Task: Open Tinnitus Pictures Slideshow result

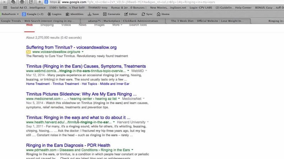Action: [81, 94]
